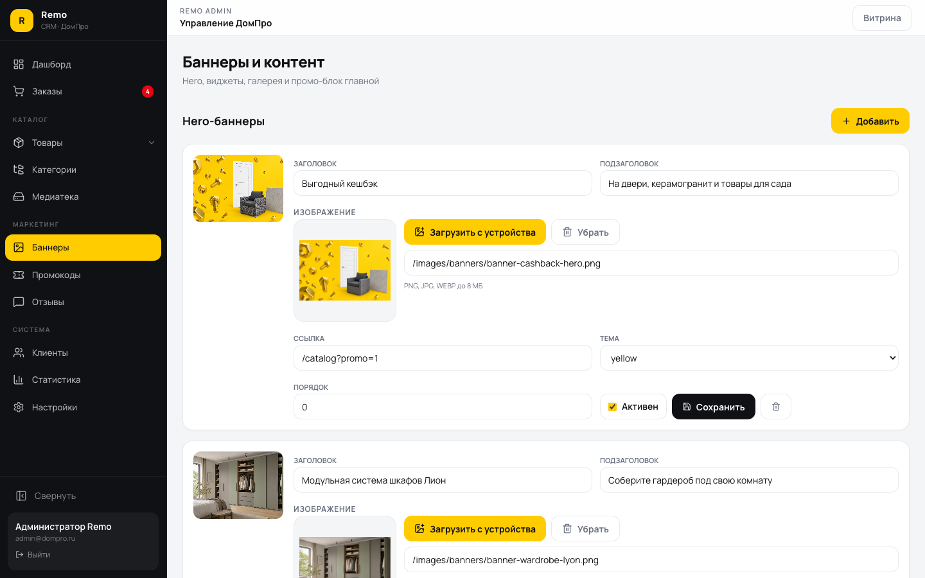Image resolution: width=925 pixels, height=578 pixels.
Task: Edit Порядок field with value 0
Action: (x=443, y=407)
